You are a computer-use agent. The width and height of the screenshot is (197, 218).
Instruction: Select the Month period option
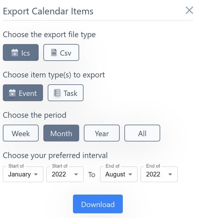tap(61, 133)
